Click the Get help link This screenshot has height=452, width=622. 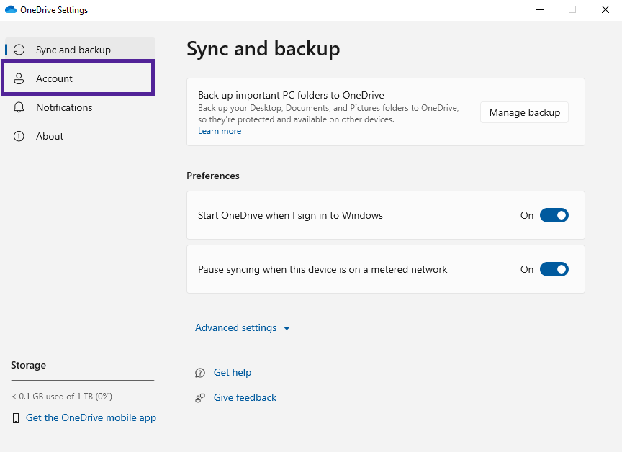pos(233,372)
